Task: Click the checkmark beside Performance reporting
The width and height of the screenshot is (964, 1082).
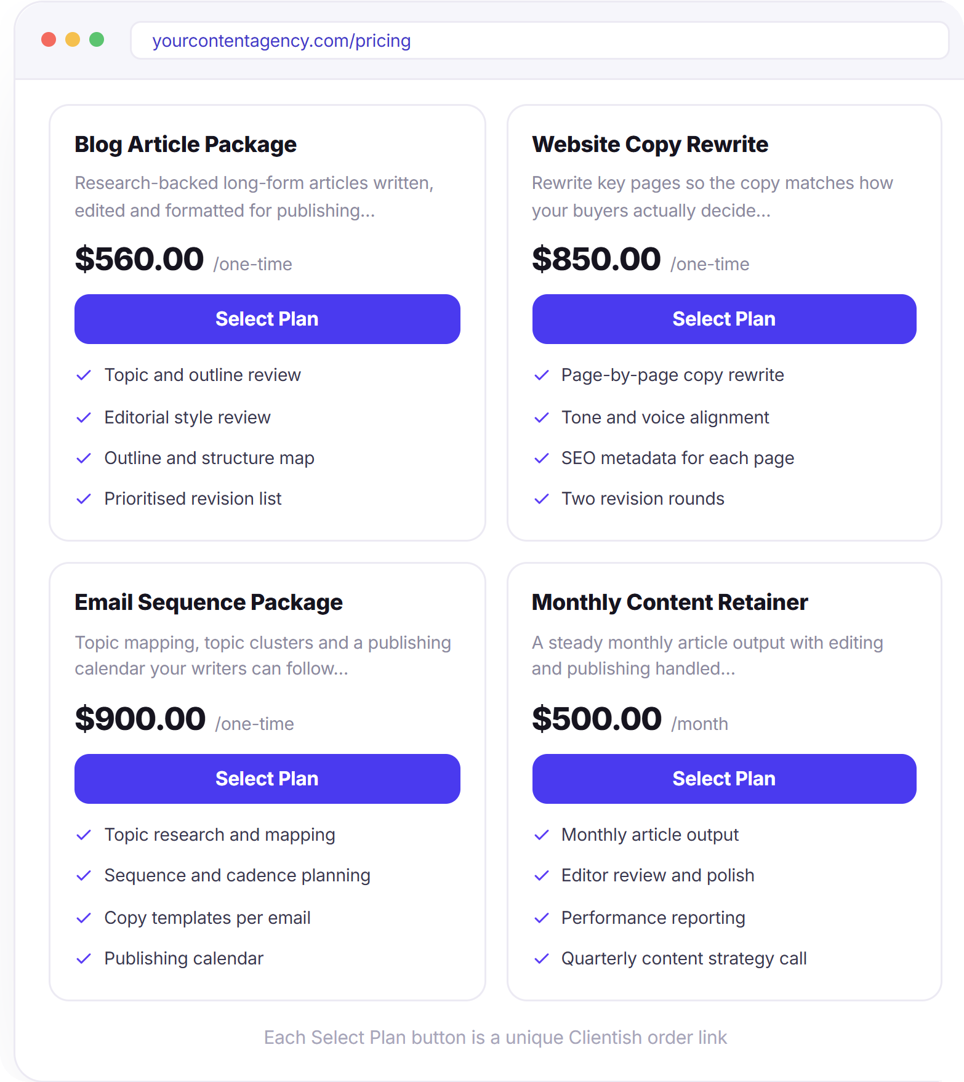Action: coord(541,918)
